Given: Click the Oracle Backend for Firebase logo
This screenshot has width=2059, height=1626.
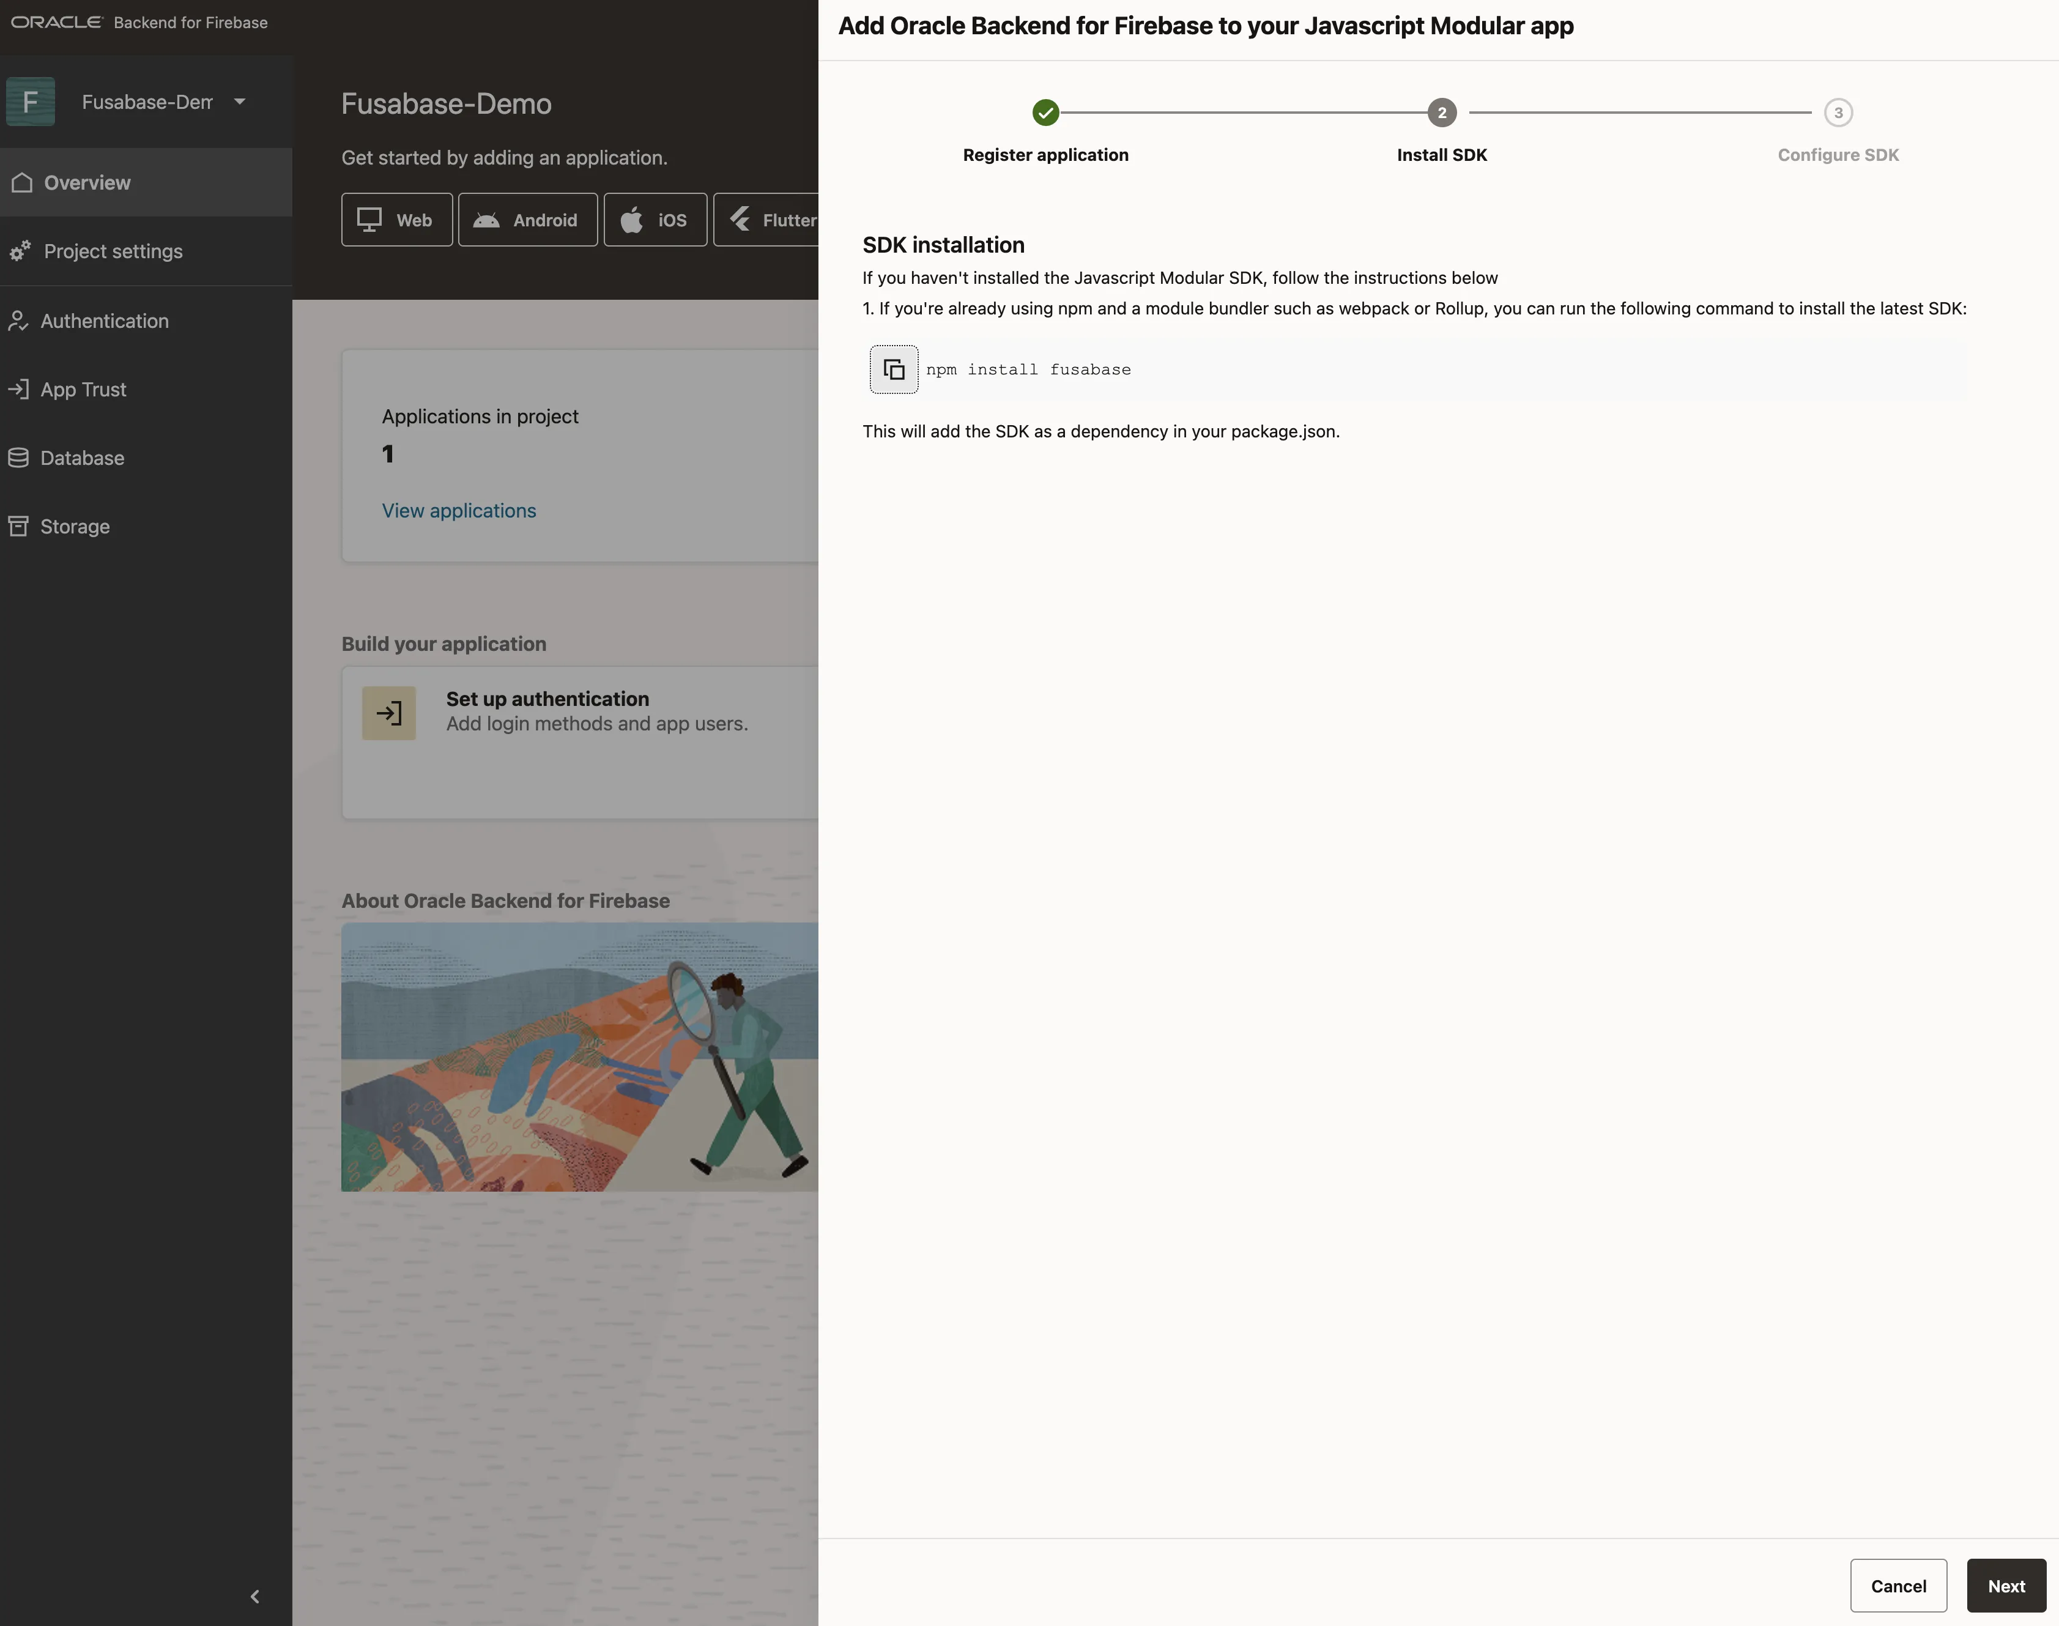Looking at the screenshot, I should (139, 22).
